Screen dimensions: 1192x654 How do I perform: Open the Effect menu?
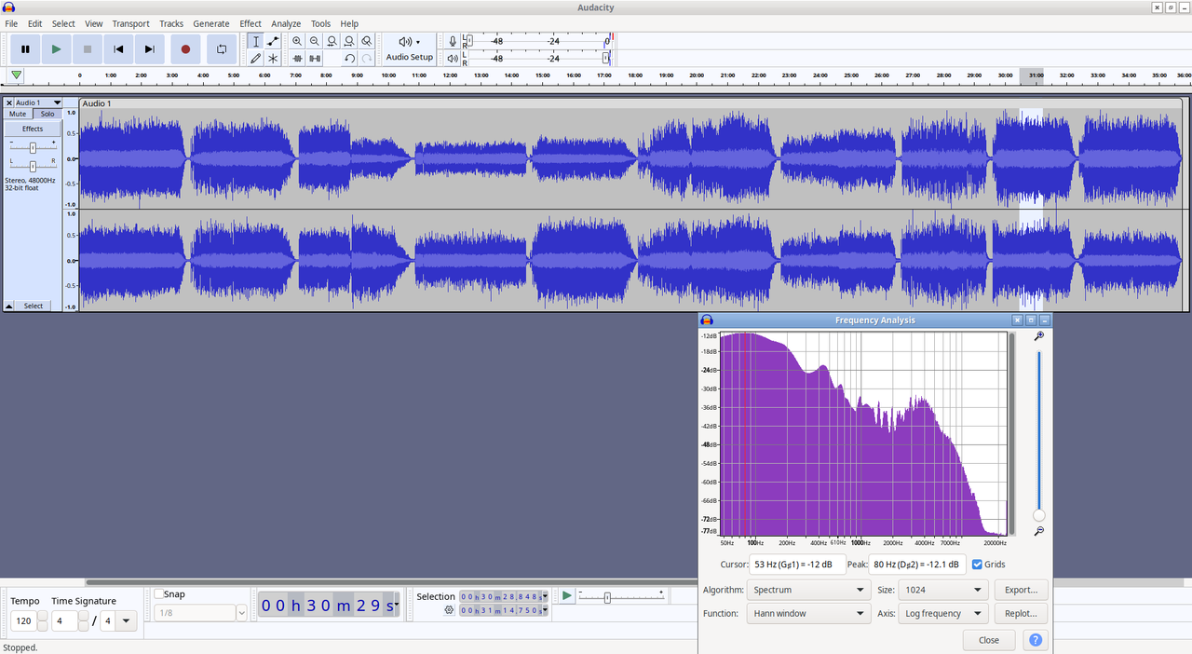point(251,23)
